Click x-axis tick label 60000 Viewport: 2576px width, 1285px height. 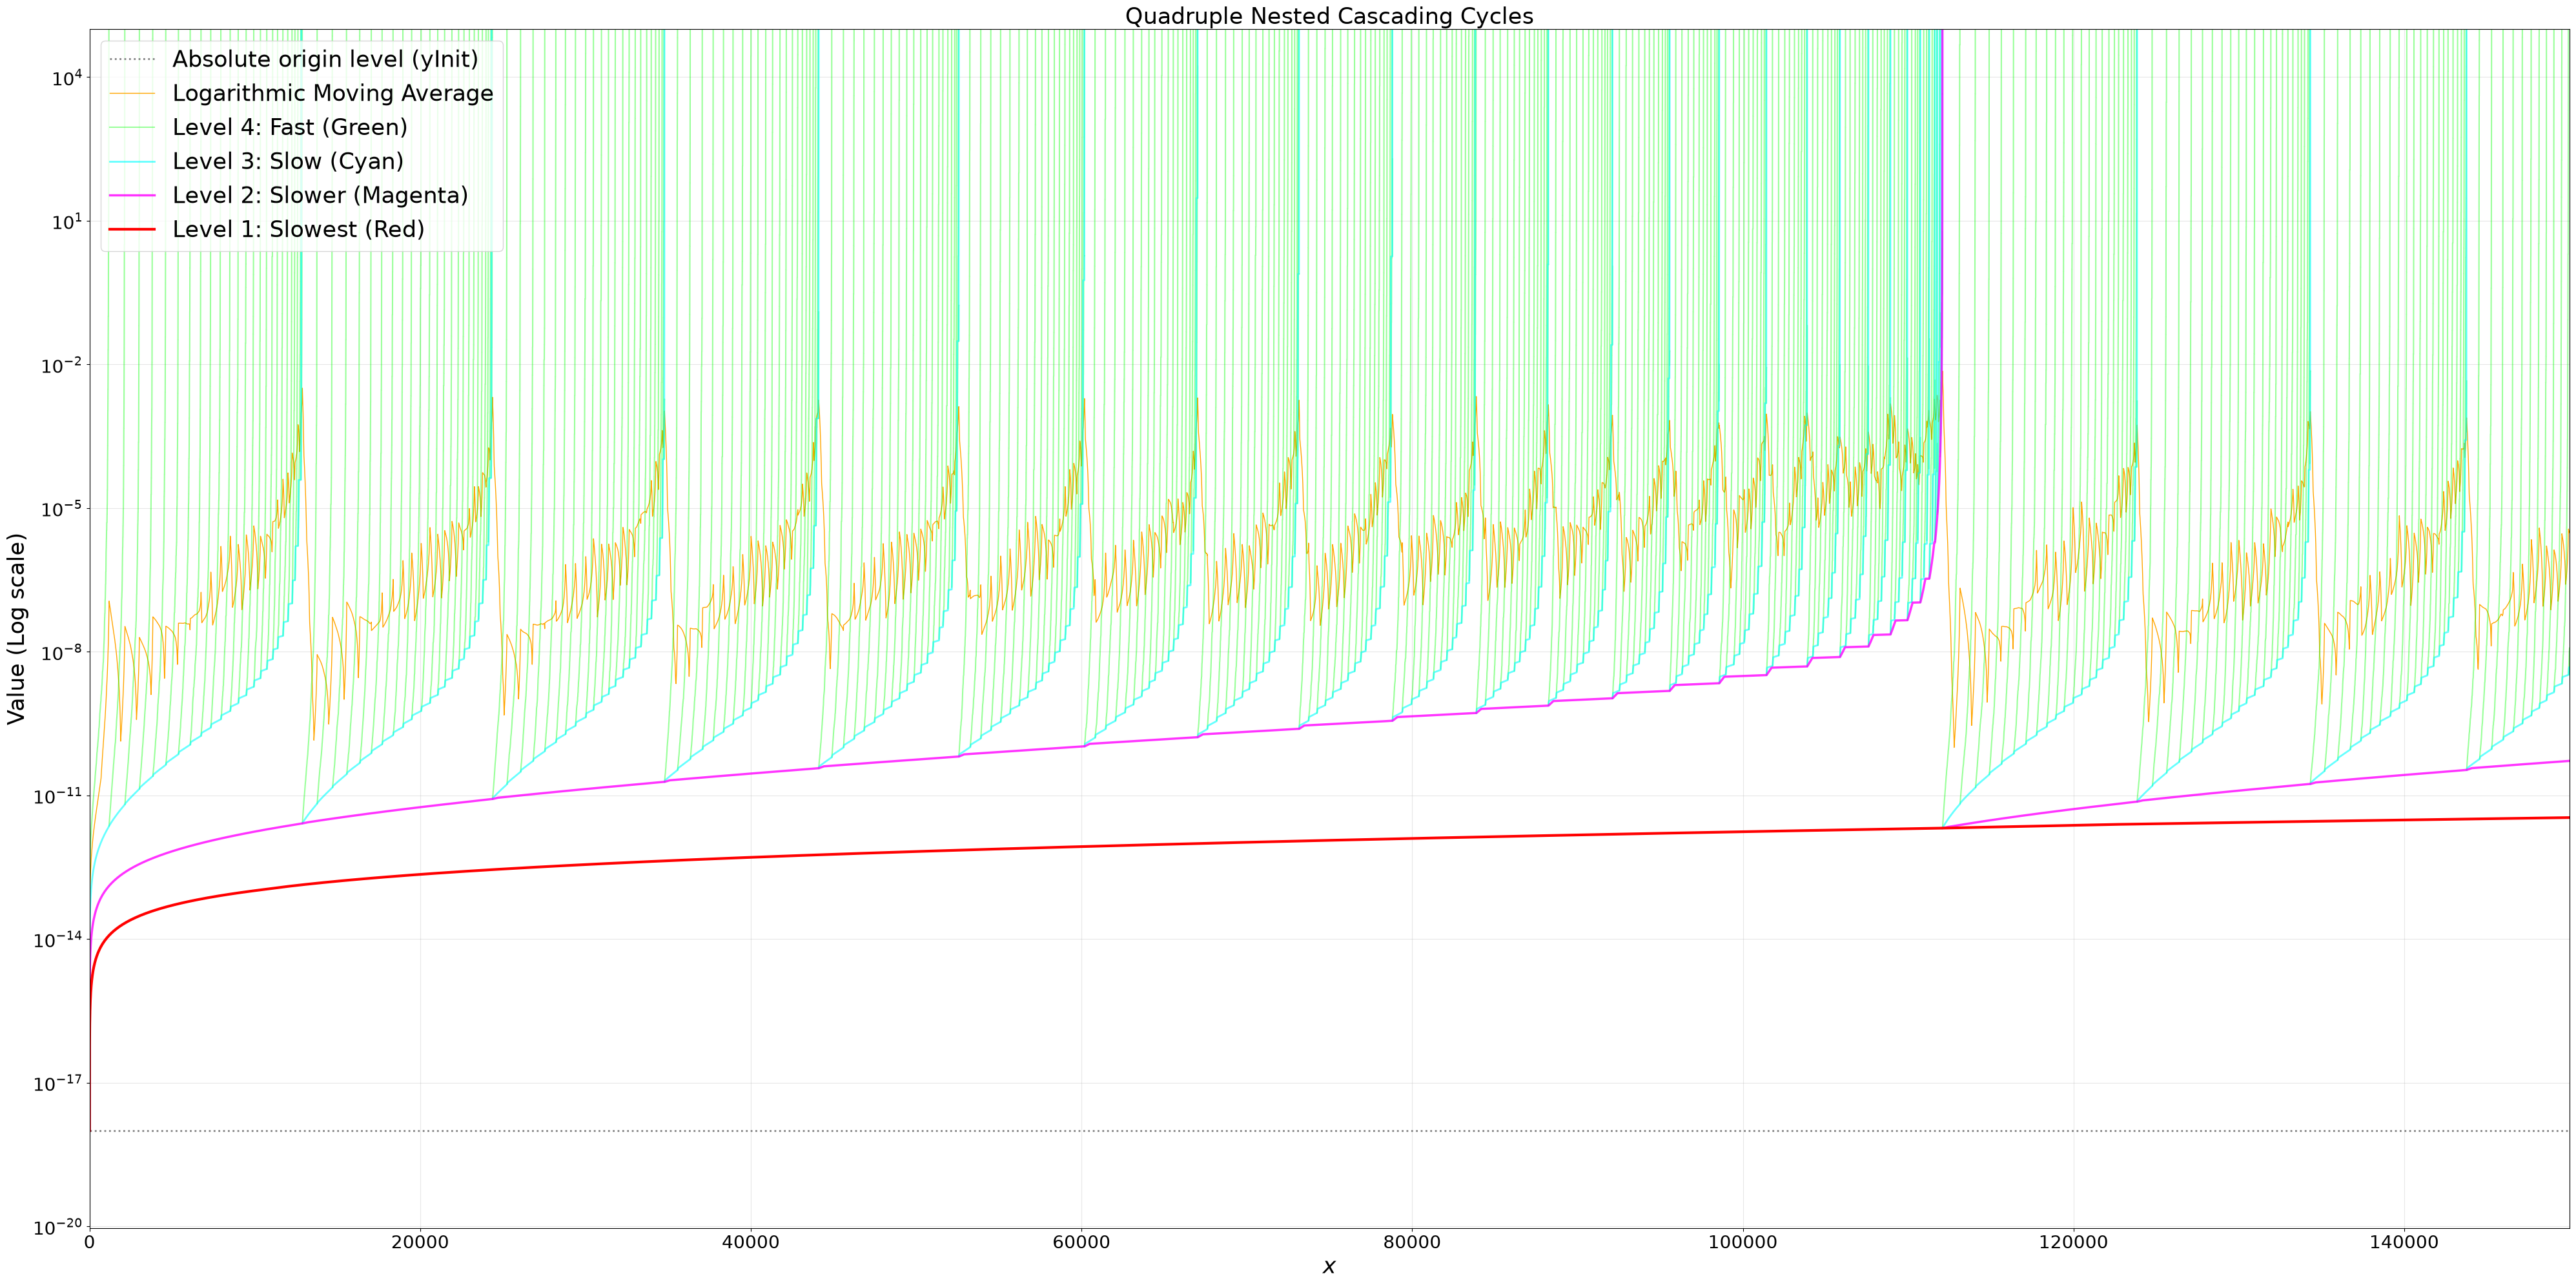1081,1243
